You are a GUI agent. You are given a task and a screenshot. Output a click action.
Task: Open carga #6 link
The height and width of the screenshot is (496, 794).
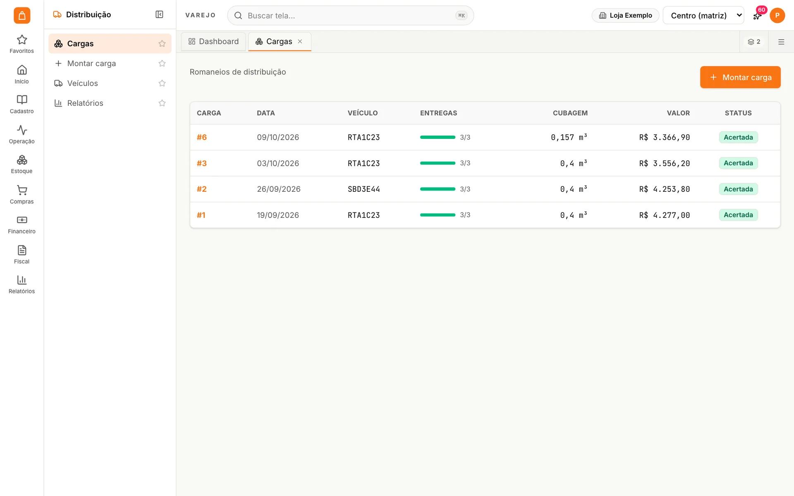pos(202,137)
